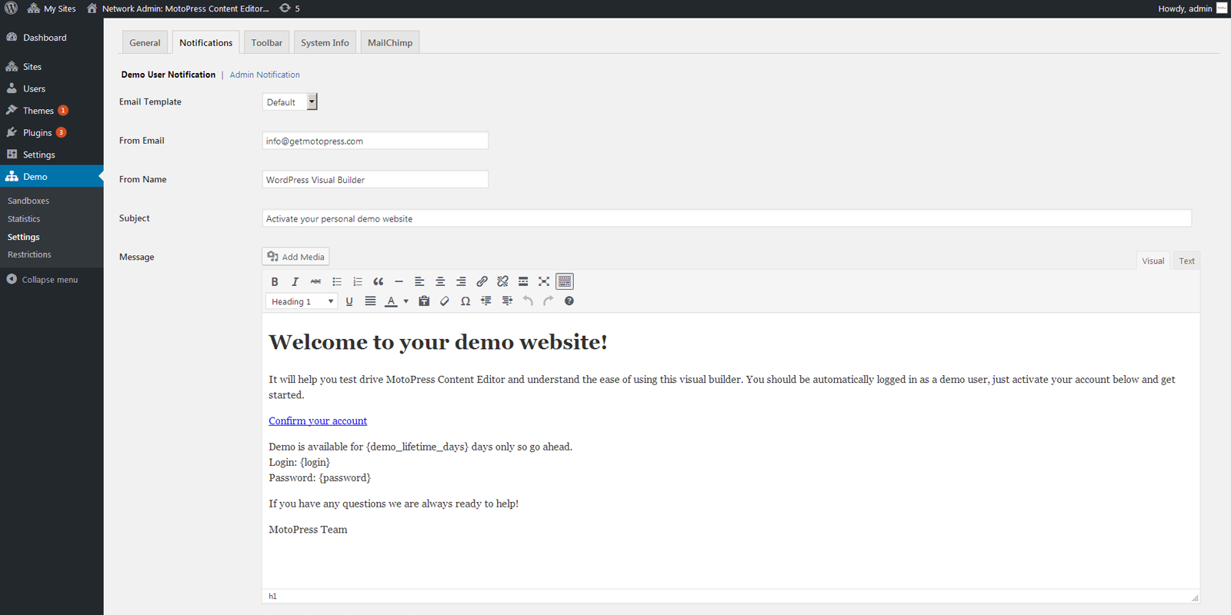Open Dashboard in the sidebar
Image resolution: width=1231 pixels, height=615 pixels.
pyautogui.click(x=52, y=38)
